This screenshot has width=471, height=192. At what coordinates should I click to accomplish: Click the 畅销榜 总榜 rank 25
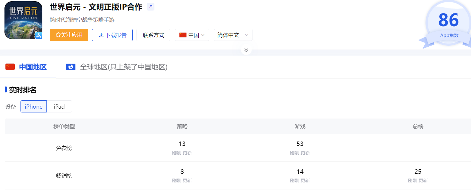tap(418, 172)
